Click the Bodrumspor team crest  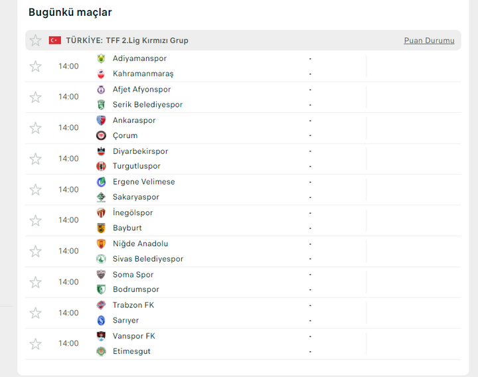coord(101,289)
